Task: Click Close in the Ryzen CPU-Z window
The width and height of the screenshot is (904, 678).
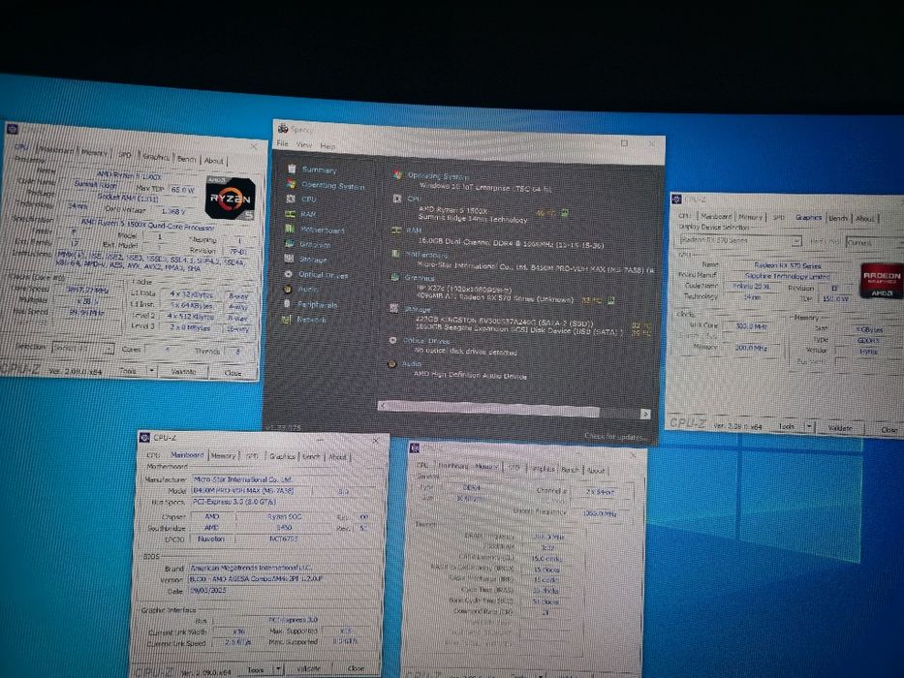Action: pos(233,373)
